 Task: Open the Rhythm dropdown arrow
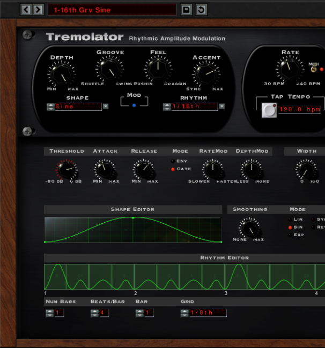point(221,107)
